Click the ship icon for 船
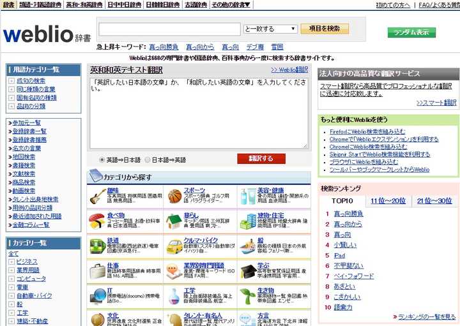 tap(248, 246)
